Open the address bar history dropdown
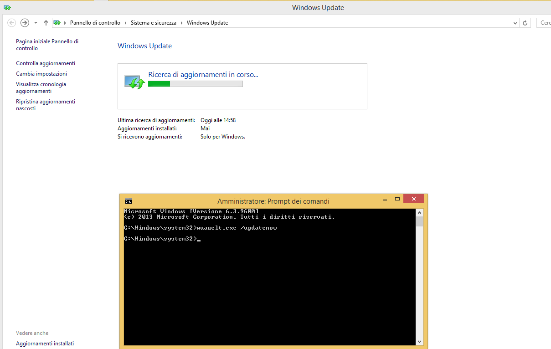This screenshot has height=349, width=551. [515, 23]
